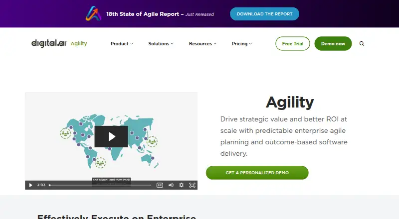Viewport: 399px width, 219px height.
Task: Click the small play icon in video controls
Action: (x=30, y=185)
